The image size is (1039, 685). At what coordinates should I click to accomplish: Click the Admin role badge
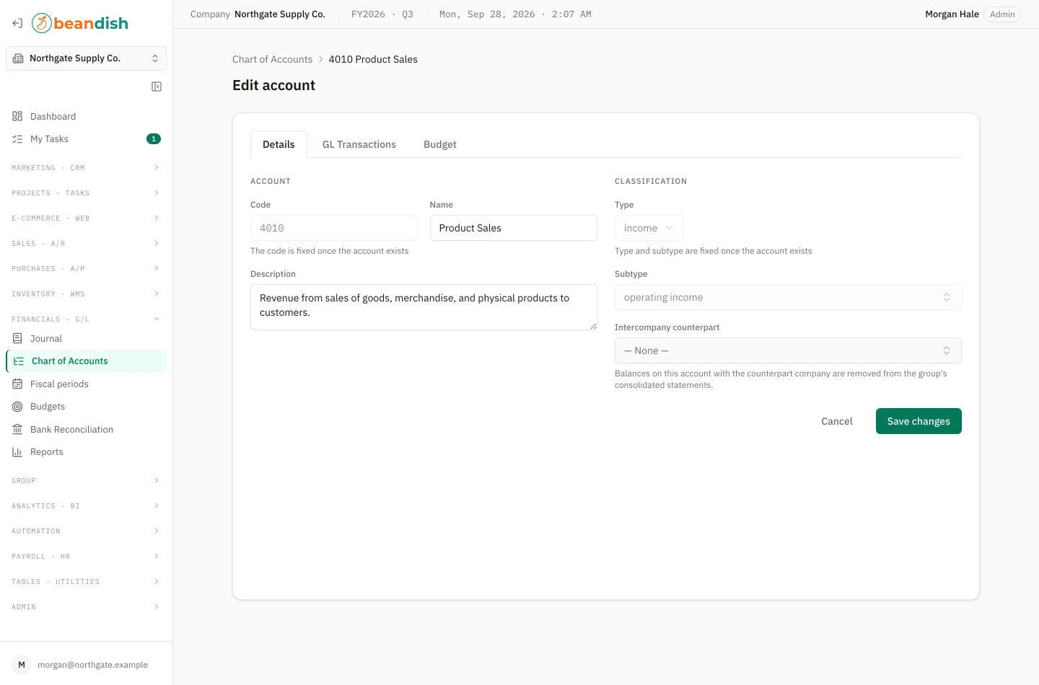tap(1002, 14)
